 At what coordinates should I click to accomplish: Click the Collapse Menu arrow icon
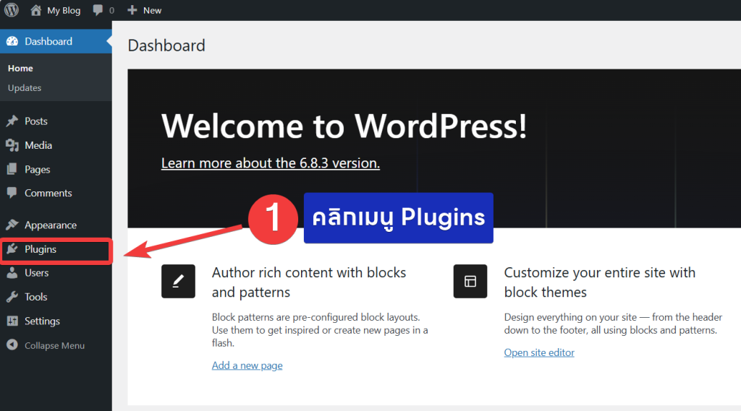[12, 345]
